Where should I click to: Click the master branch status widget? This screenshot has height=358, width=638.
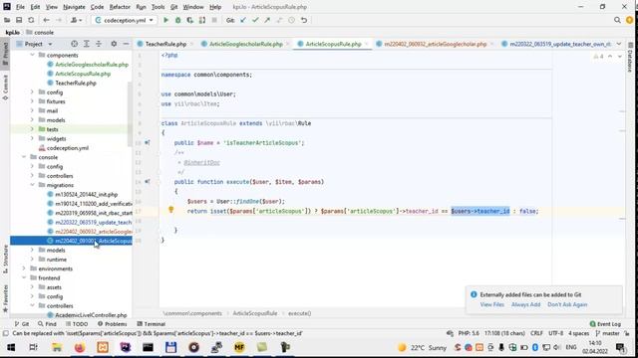tap(607, 333)
